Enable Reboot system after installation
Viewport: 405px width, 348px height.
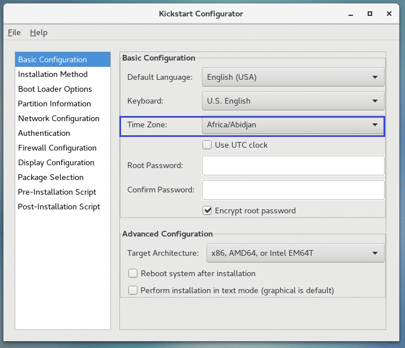(x=133, y=273)
